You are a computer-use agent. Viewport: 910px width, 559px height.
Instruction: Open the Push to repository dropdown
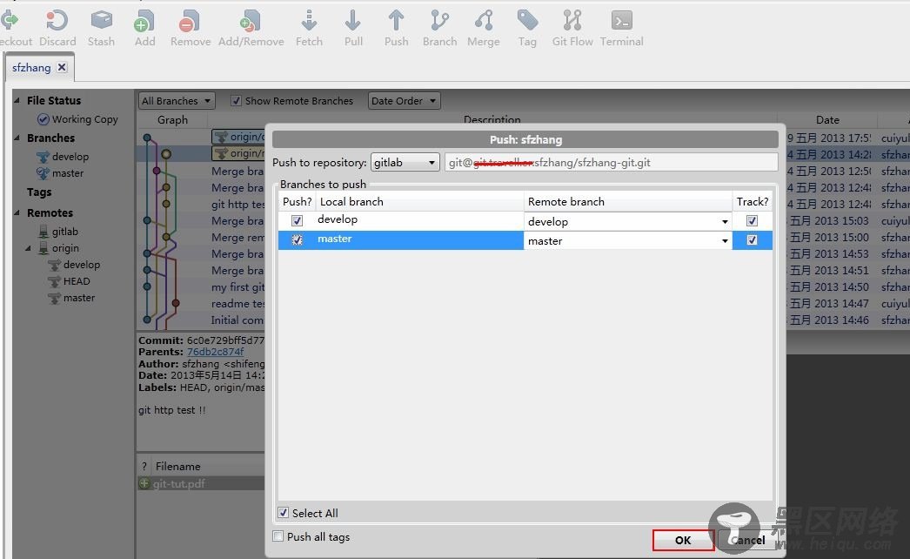pos(405,162)
